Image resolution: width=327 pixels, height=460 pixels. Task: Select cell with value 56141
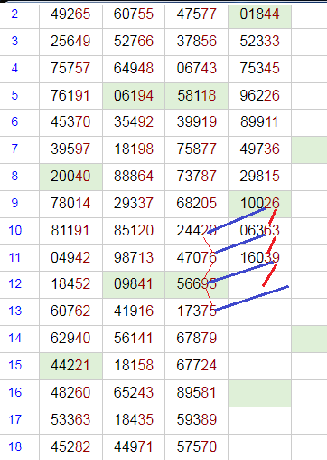(134, 339)
